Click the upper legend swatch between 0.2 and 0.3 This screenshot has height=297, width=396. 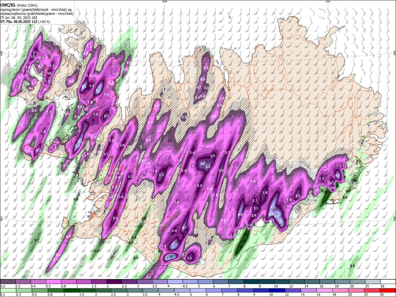(8, 282)
